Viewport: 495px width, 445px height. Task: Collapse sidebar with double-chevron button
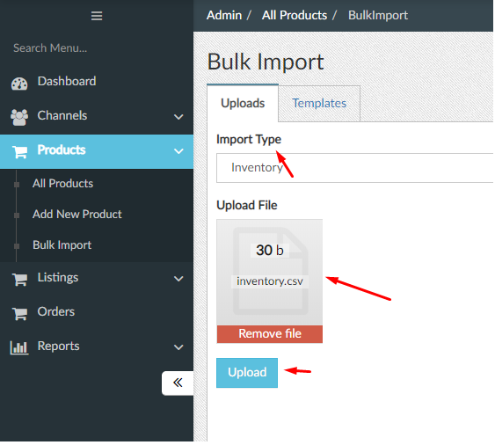click(x=178, y=383)
